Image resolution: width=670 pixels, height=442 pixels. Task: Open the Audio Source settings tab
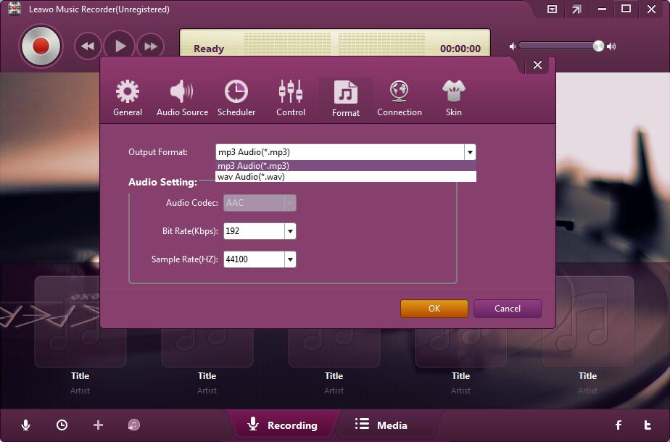[x=182, y=99]
